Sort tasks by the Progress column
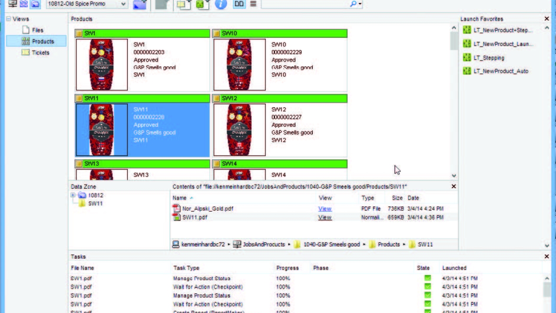556x313 pixels. point(288,268)
